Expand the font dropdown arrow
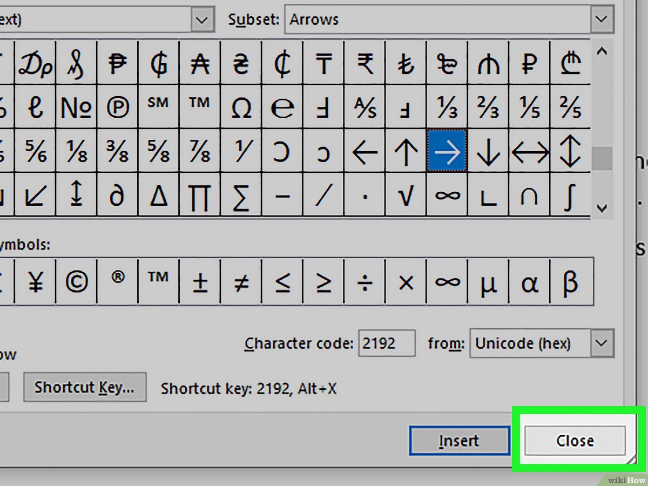648x486 pixels. pyautogui.click(x=201, y=20)
